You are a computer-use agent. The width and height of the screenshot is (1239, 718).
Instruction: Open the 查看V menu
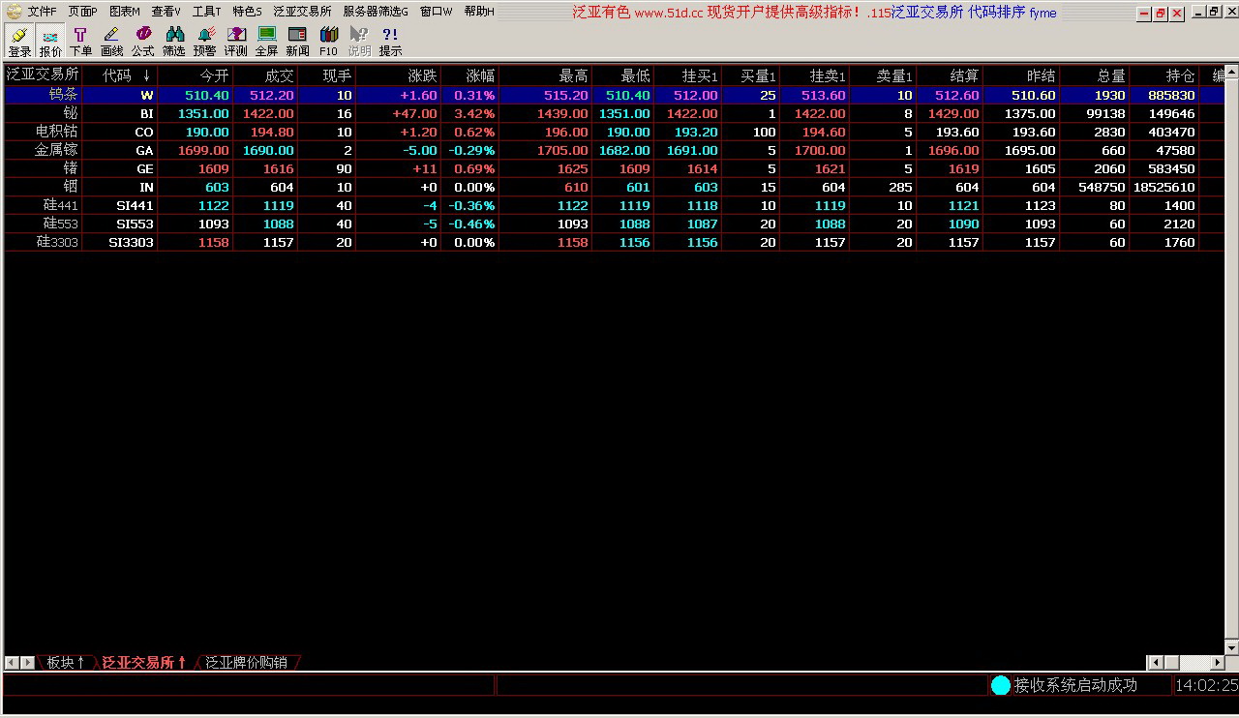(x=166, y=12)
